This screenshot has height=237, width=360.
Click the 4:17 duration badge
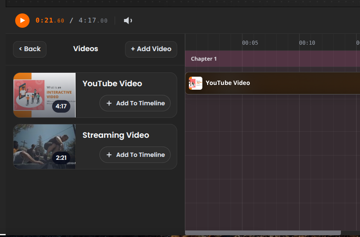(61, 106)
